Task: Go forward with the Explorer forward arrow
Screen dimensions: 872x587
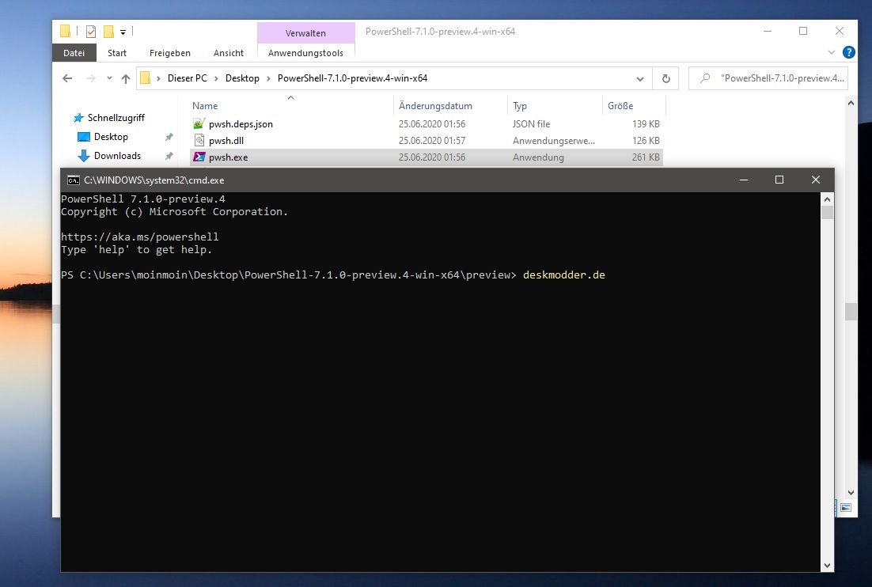Action: (x=91, y=78)
